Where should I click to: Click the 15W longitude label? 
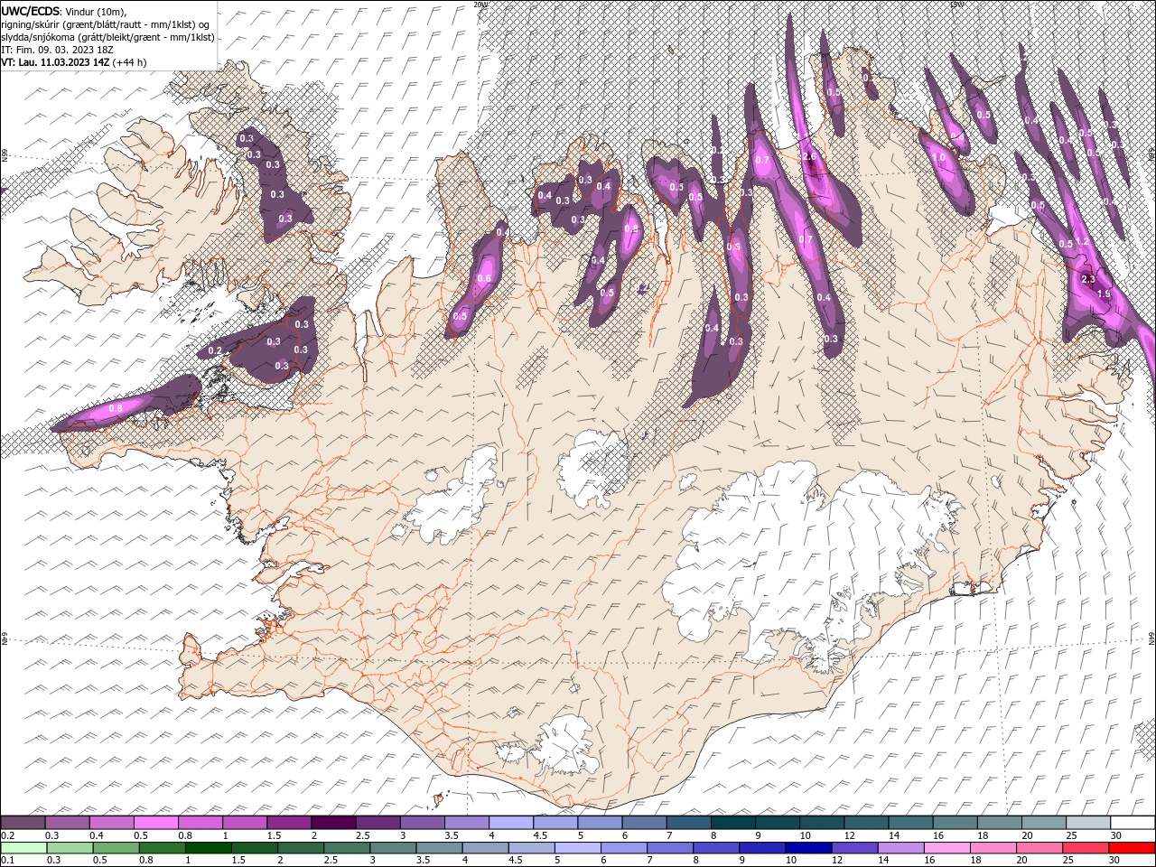[956, 5]
